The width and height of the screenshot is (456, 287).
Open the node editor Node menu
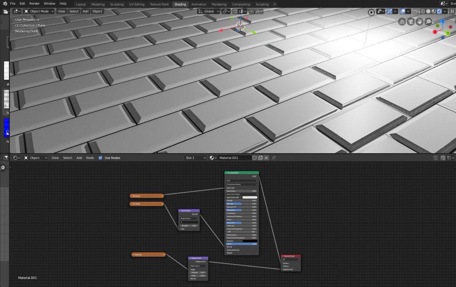coord(90,158)
